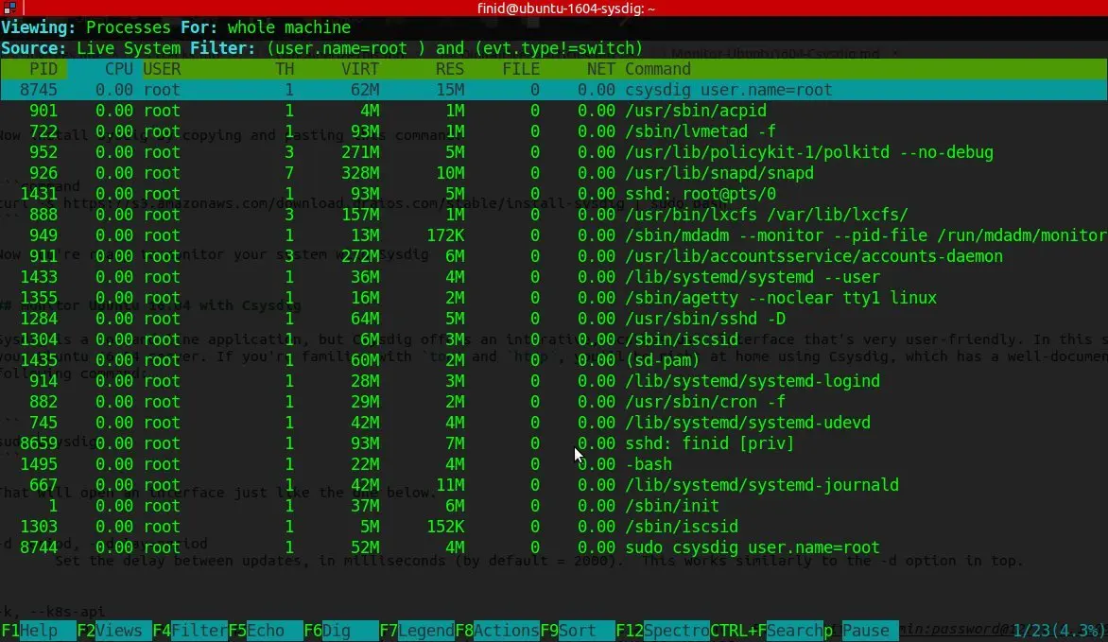This screenshot has width=1108, height=642.
Task: Select the /sbin/init process row
Action: click(554, 506)
